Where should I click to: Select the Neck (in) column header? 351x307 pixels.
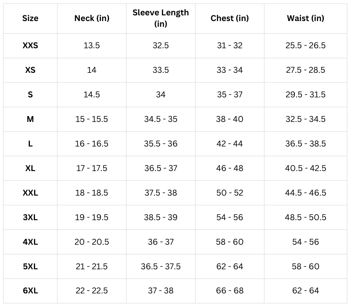(92, 18)
